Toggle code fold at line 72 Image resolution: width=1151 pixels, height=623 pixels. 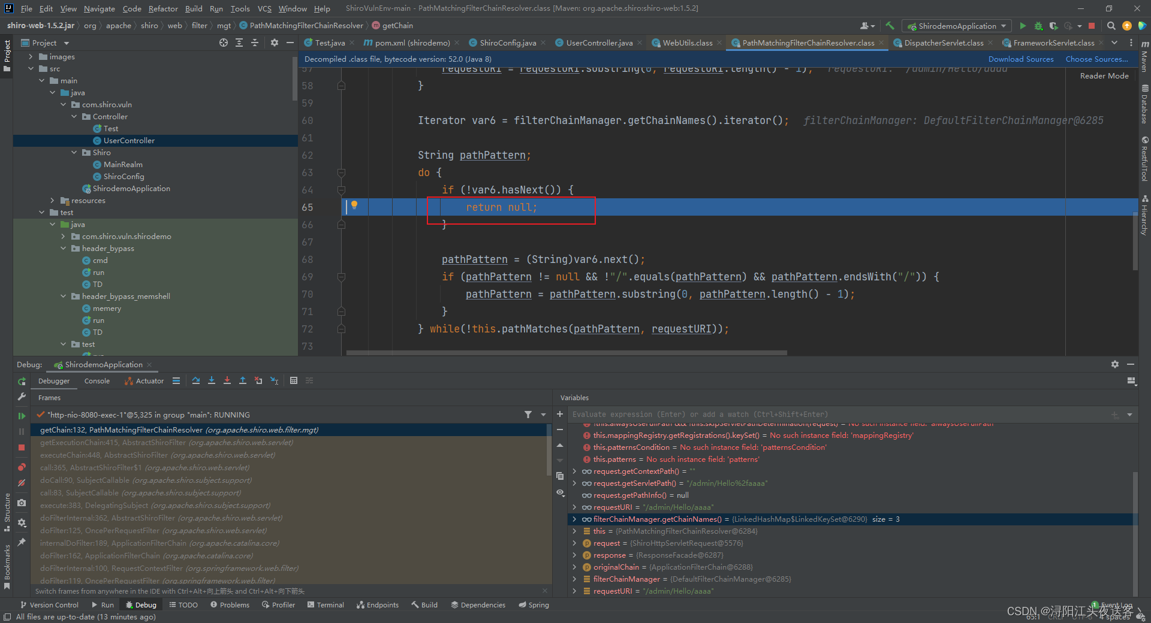coord(341,329)
